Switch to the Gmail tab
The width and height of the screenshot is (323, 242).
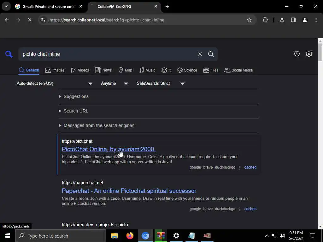(x=49, y=6)
